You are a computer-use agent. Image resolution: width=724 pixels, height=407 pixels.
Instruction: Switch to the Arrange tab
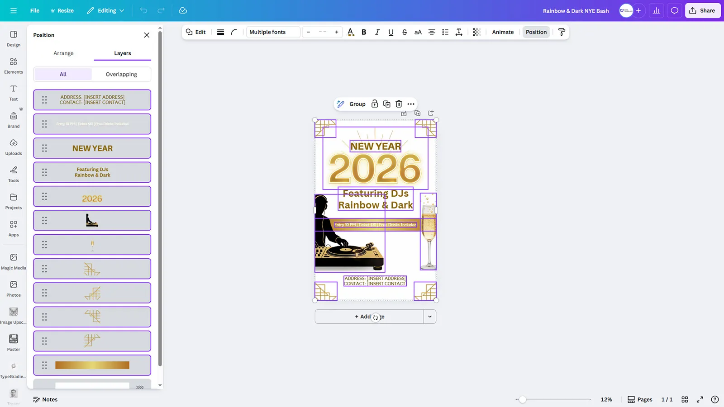pos(63,53)
